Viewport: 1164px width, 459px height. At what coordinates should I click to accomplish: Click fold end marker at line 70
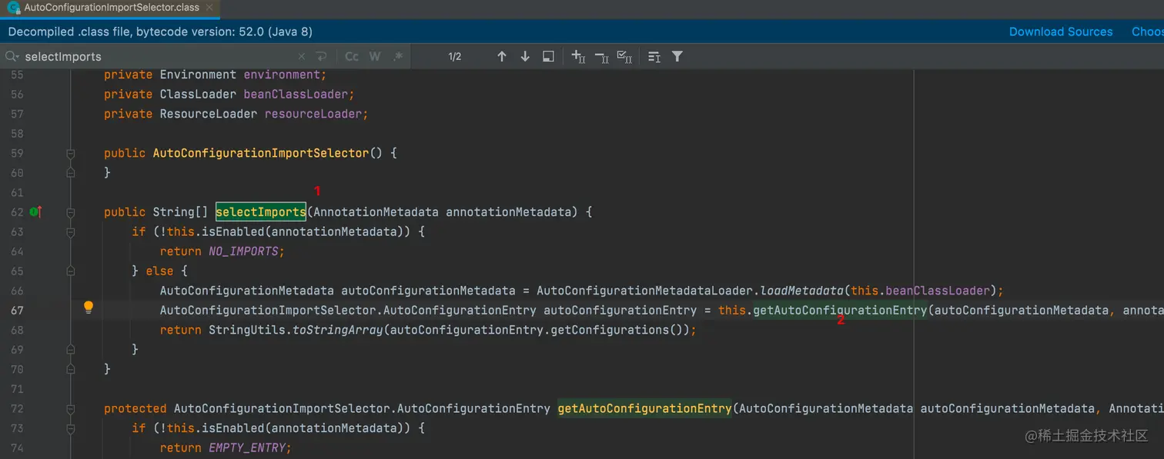71,369
